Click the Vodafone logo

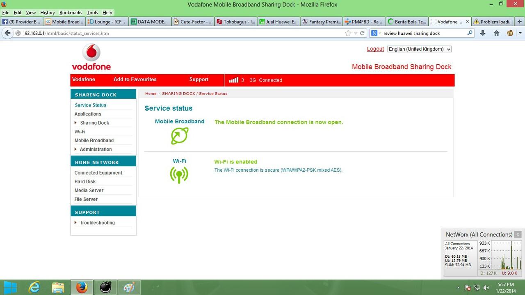(91, 57)
